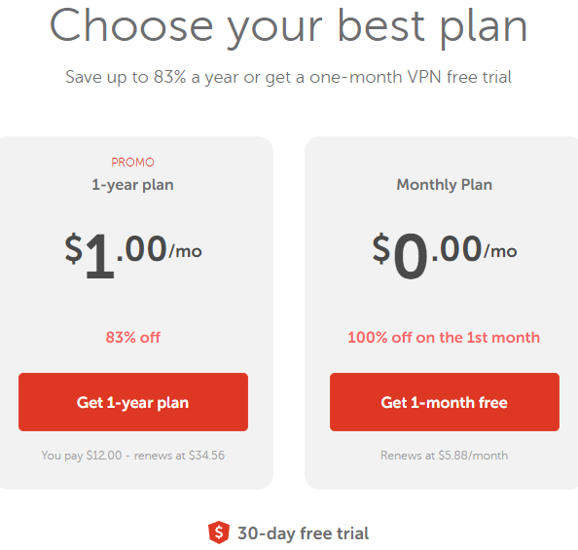Click the Renews at $5.88/month note
This screenshot has height=550, width=578.
pyautogui.click(x=444, y=456)
